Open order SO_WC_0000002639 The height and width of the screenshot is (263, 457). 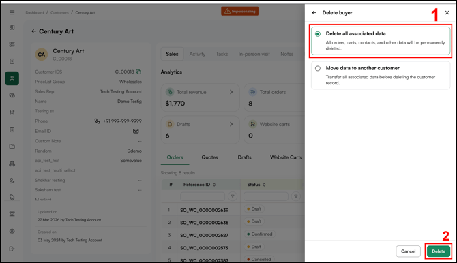point(205,210)
